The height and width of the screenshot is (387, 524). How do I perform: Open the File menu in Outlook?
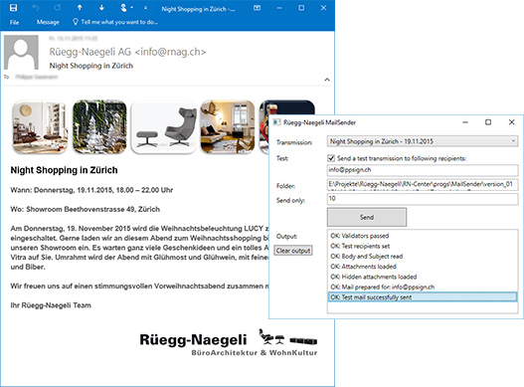coord(14,23)
